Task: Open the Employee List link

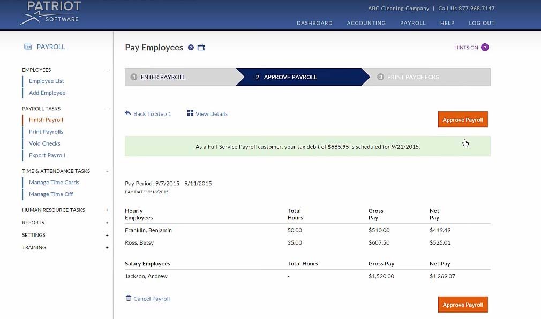Action: (47, 81)
